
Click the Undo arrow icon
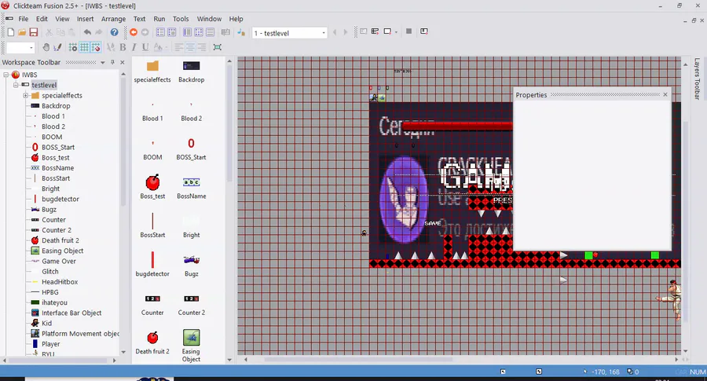87,32
